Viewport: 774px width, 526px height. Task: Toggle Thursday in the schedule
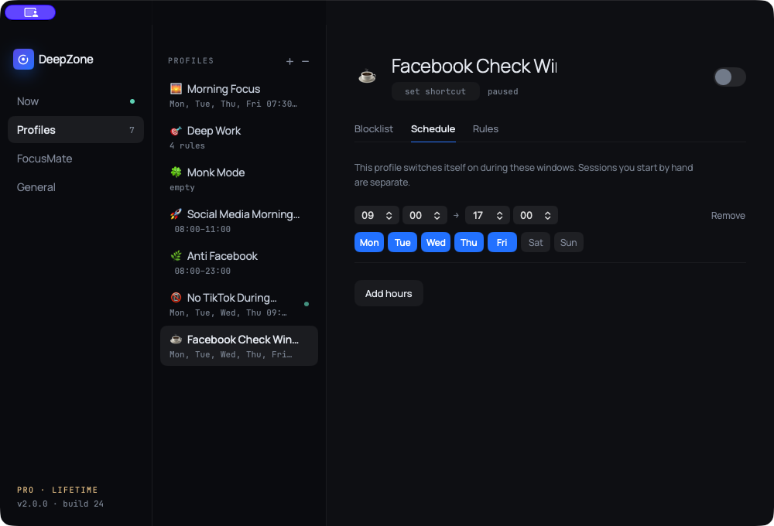click(469, 242)
